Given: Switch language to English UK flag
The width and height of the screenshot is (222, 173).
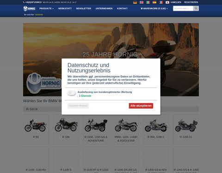Looking at the screenshot, I should click(x=142, y=2).
